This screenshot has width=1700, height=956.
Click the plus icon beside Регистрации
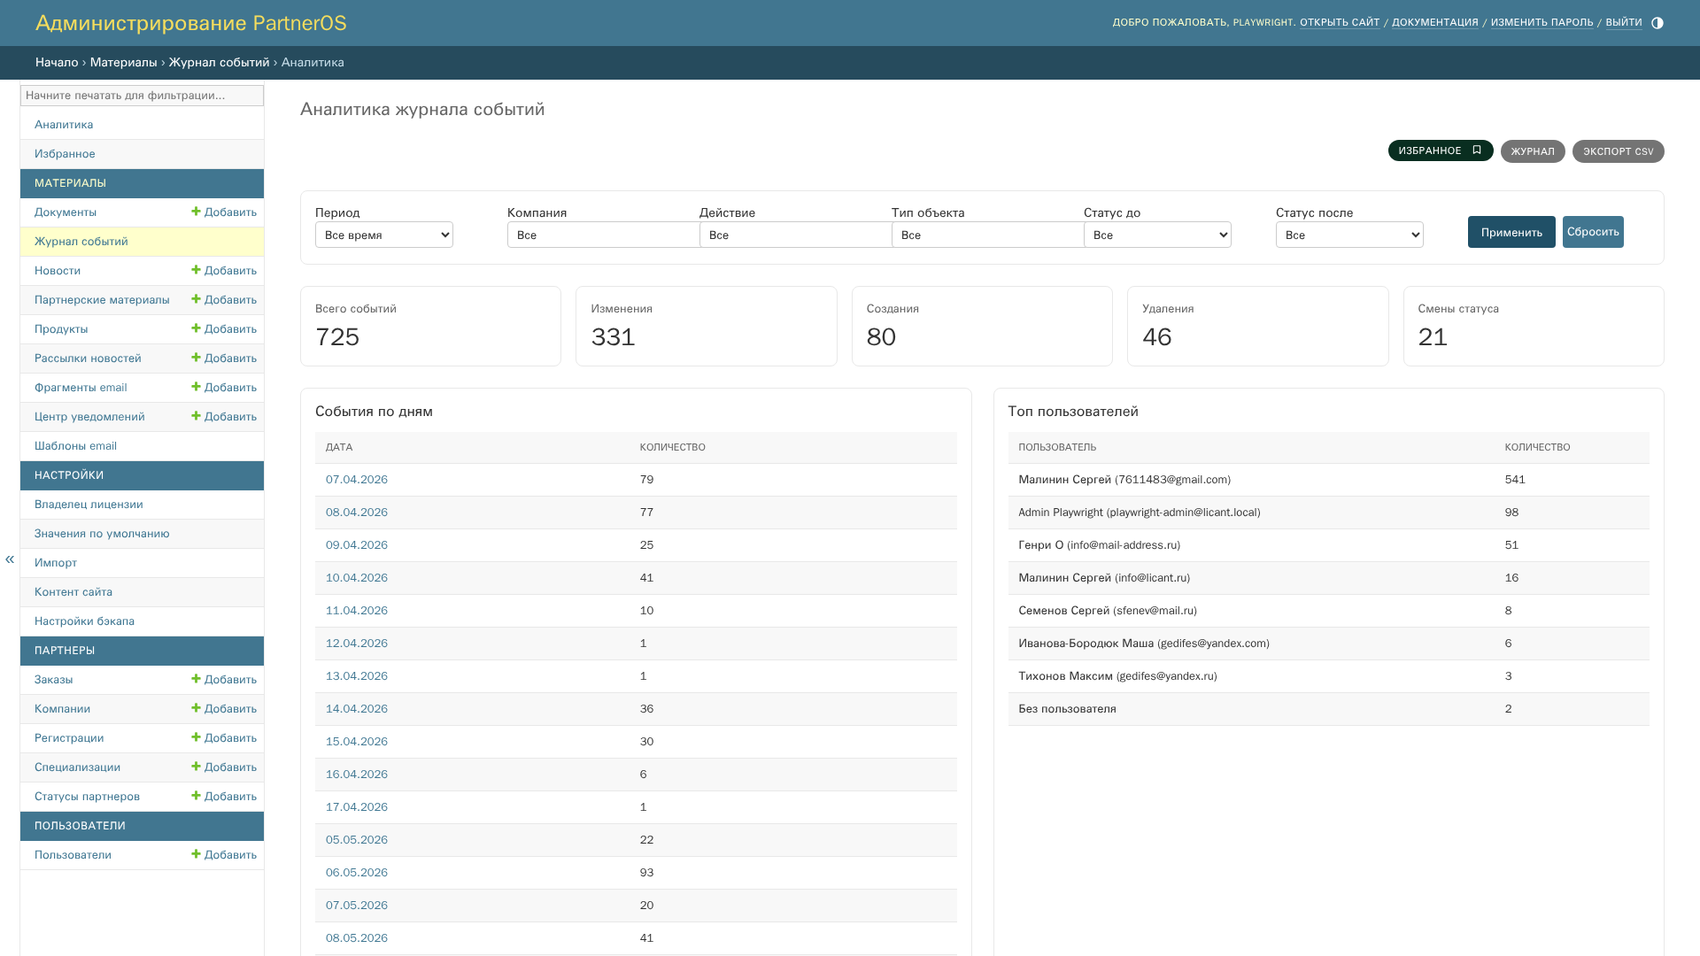pos(196,737)
